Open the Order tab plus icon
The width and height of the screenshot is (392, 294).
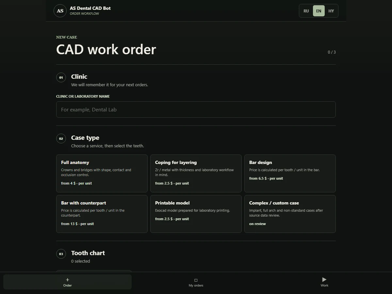pos(68,280)
